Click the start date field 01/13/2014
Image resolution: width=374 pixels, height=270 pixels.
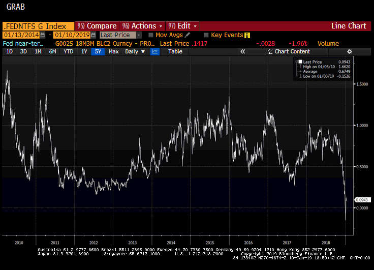coord(21,35)
